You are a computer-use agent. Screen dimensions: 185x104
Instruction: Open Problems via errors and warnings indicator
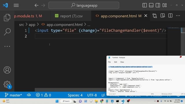point(43,95)
